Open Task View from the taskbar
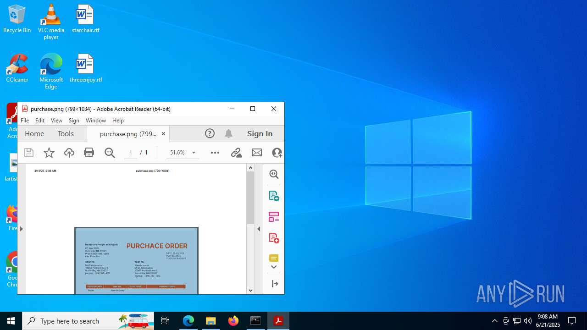Image resolution: width=587 pixels, height=330 pixels. coord(165,321)
